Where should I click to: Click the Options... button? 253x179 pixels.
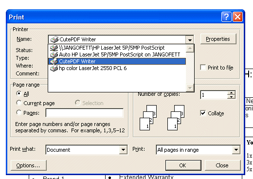click(x=29, y=165)
